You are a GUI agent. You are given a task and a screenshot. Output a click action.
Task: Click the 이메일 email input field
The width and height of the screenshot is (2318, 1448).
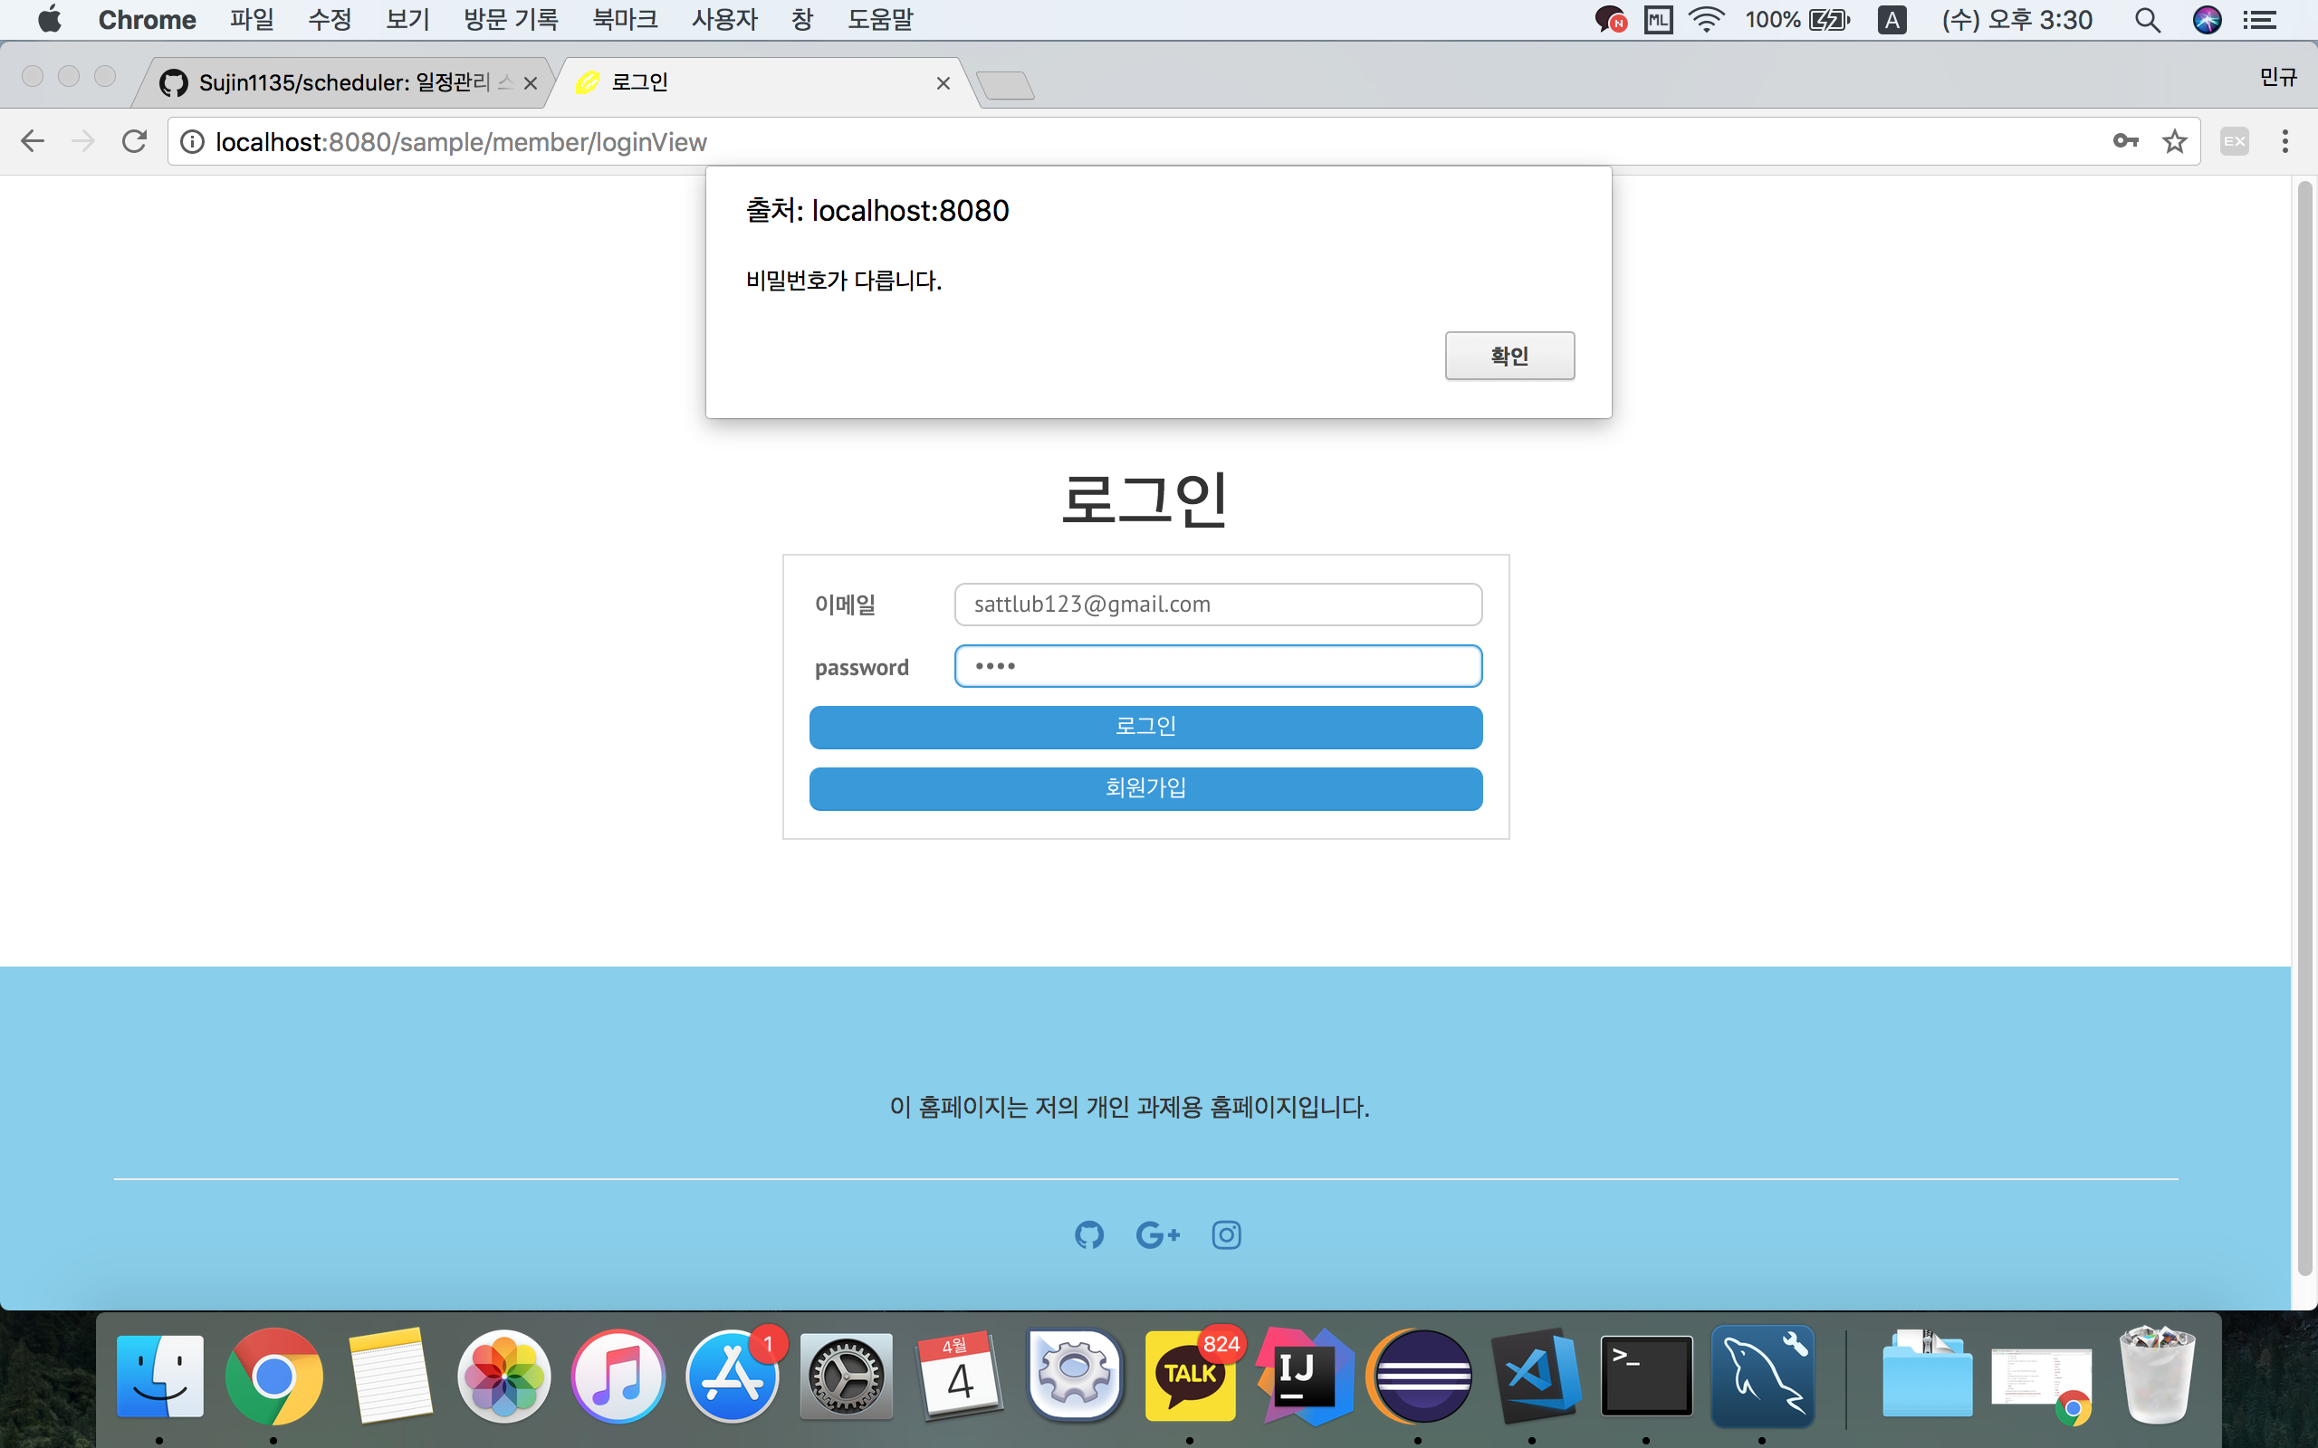point(1218,605)
